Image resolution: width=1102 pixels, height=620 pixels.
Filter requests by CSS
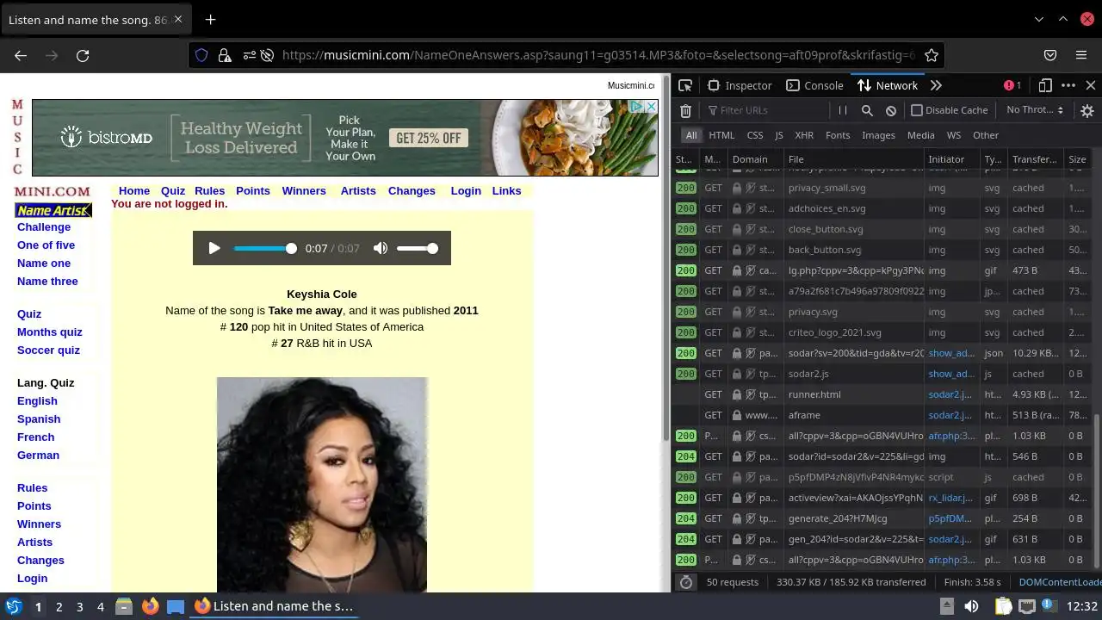[755, 135]
